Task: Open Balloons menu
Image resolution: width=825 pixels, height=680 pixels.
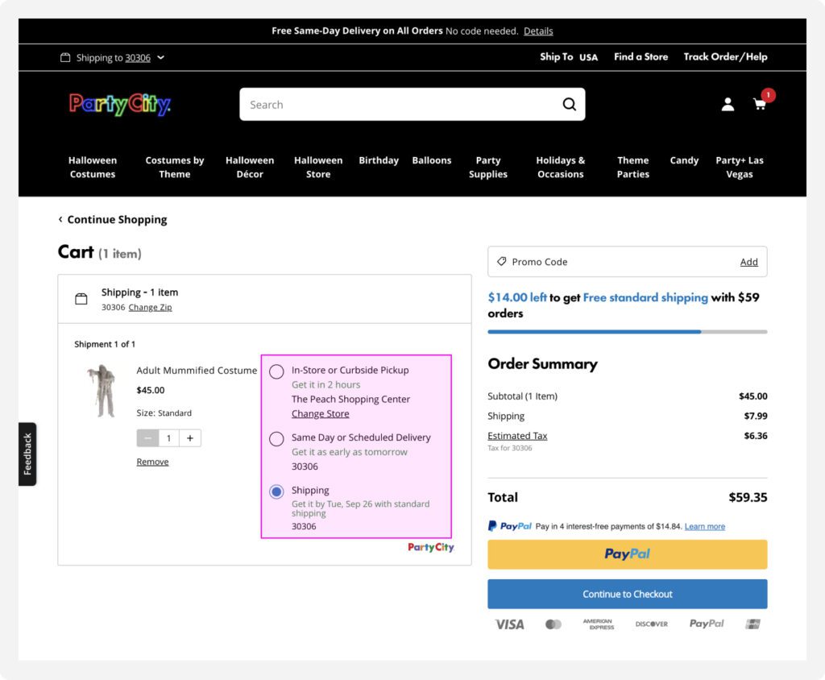Action: coord(432,160)
